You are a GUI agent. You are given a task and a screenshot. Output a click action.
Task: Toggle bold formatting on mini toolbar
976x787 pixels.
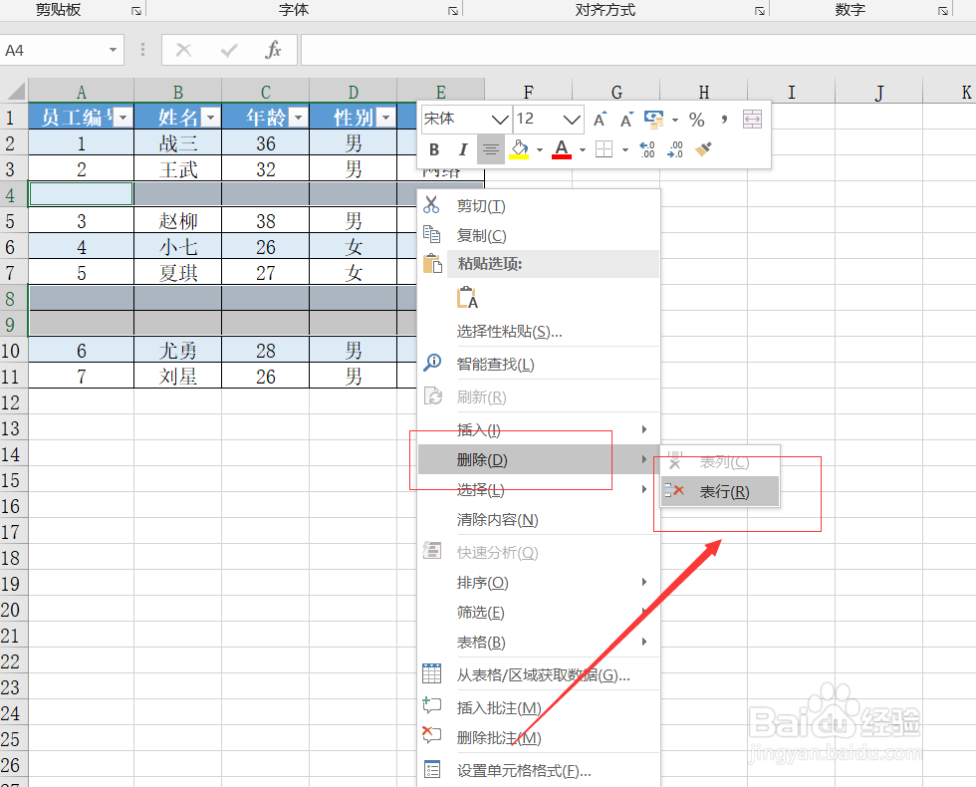pos(433,149)
